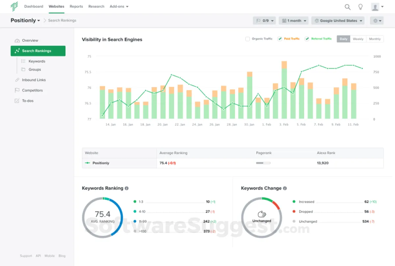
Task: Enable the Organic Traffic checkbox
Action: click(248, 39)
